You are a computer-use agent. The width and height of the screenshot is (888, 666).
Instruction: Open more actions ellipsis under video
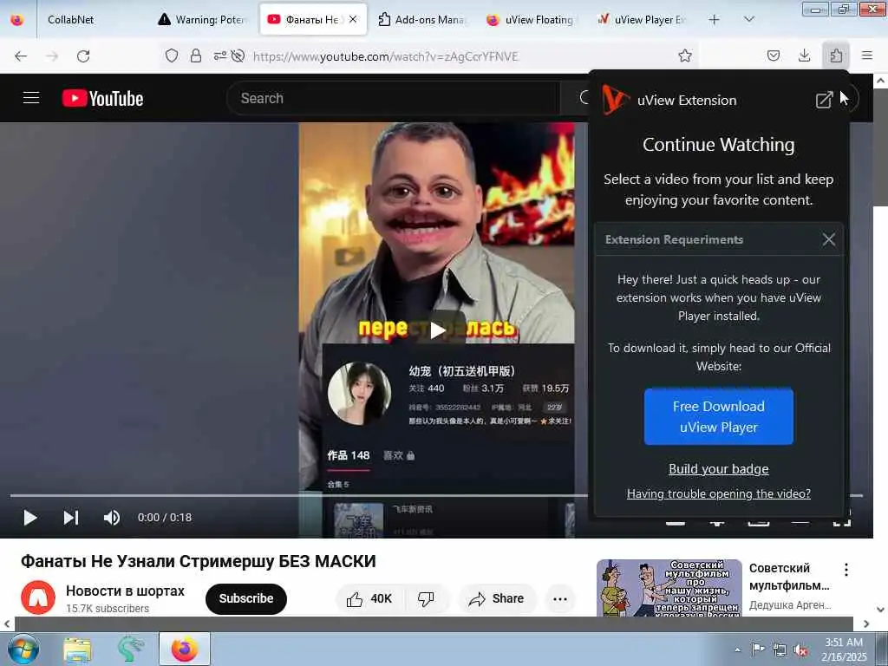coord(560,598)
